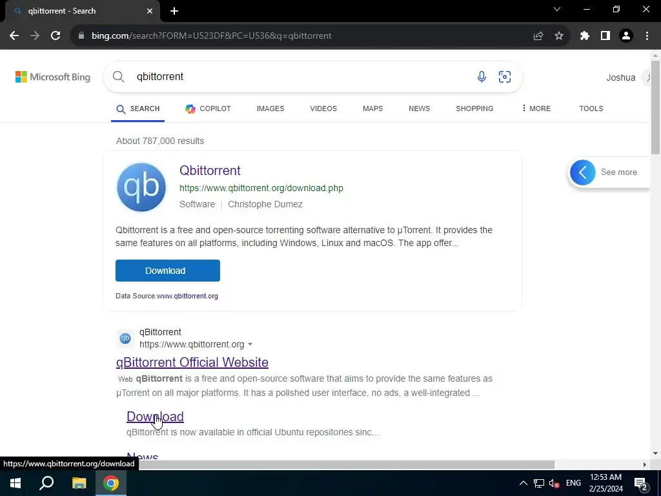Select the SEARCH tab
This screenshot has height=496, width=661.
pyautogui.click(x=138, y=108)
